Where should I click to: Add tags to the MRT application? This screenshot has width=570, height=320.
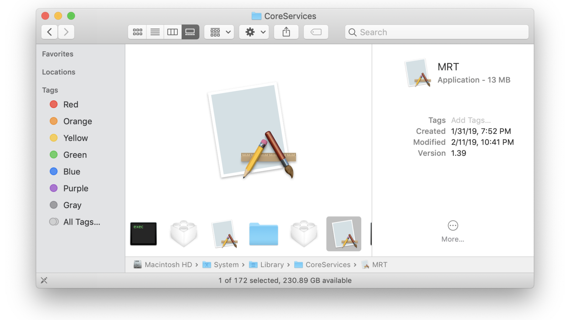[x=471, y=120]
